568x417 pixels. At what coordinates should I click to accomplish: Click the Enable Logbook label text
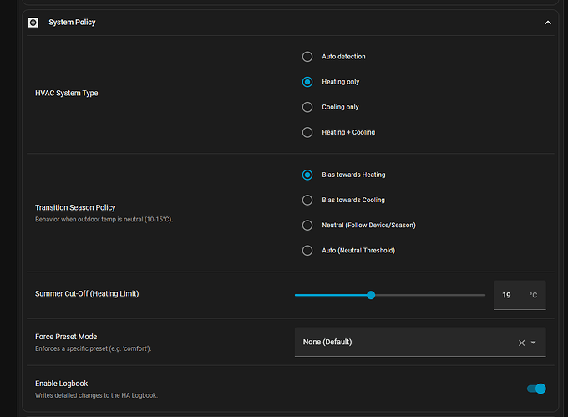click(61, 384)
